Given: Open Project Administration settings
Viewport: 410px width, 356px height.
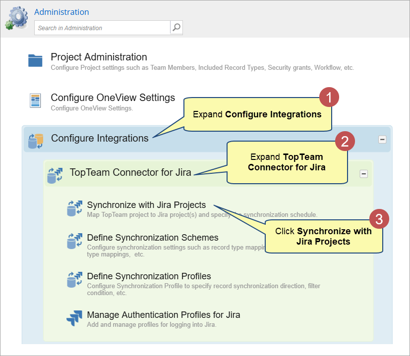Looking at the screenshot, I should pos(99,57).
